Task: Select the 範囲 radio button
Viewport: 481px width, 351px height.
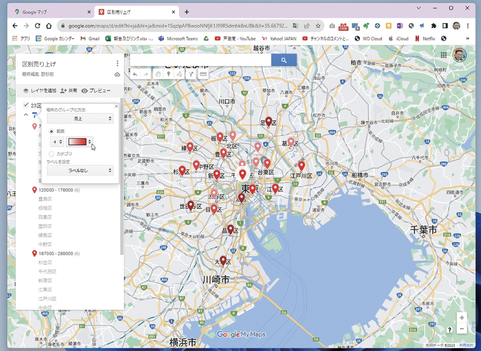Action: point(52,131)
